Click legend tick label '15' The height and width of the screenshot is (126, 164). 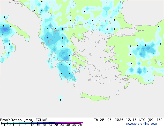[x=38, y=125]
